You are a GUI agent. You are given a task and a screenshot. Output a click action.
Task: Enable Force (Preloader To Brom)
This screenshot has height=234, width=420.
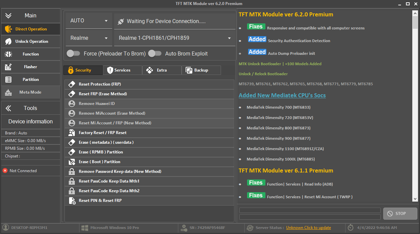point(73,53)
